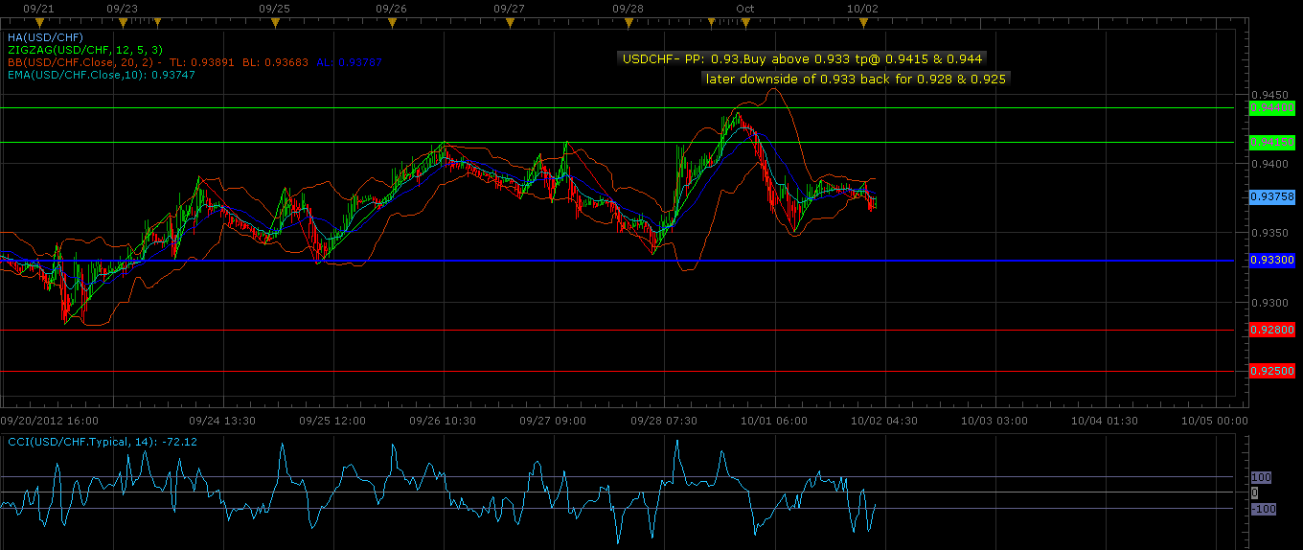Click the CCI 100 level tag
This screenshot has height=550, width=1303.
point(1260,476)
